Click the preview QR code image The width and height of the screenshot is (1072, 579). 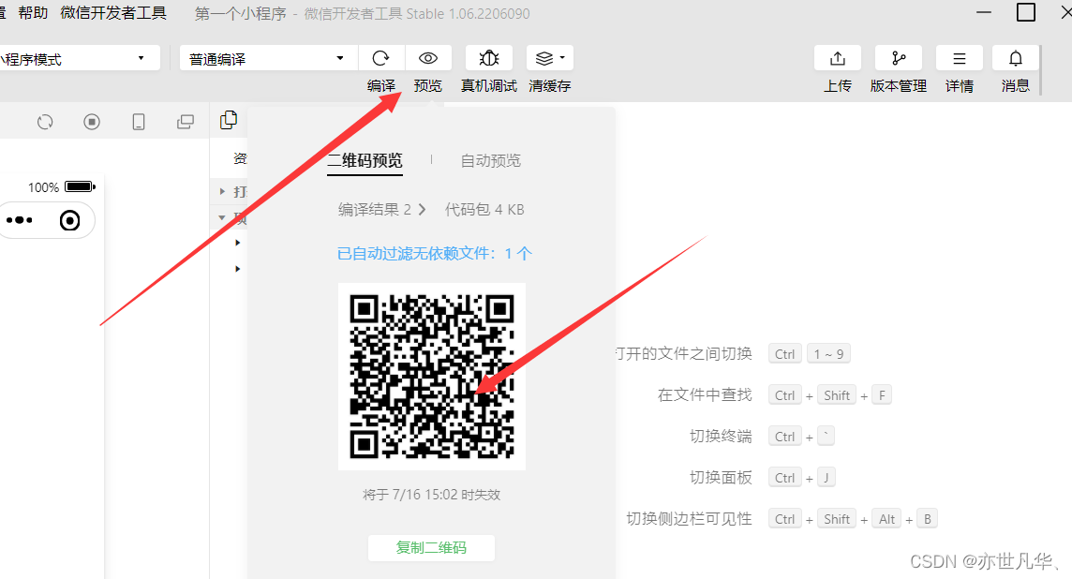click(432, 376)
